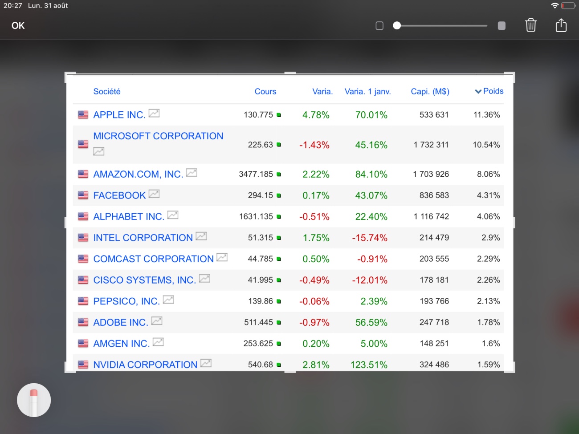Tap the trash delete icon
The width and height of the screenshot is (579, 434).
pyautogui.click(x=530, y=25)
